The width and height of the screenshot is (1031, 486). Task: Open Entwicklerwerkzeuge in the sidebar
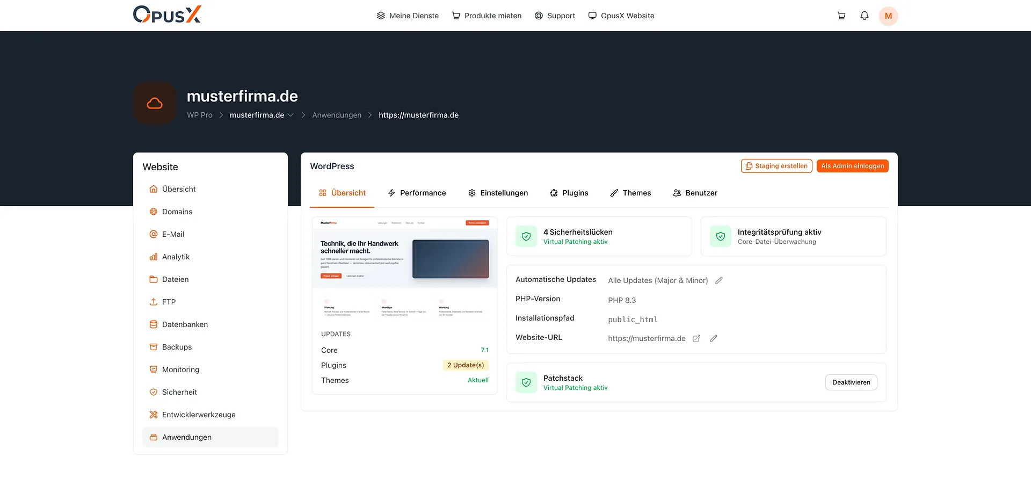click(x=210, y=415)
